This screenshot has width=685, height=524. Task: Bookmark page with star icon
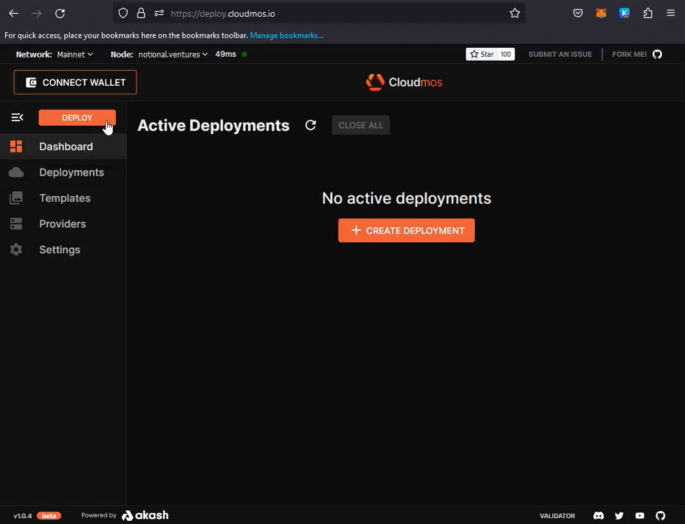pyautogui.click(x=515, y=13)
